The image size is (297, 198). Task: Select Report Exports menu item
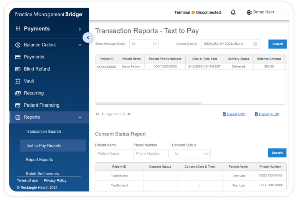39,160
